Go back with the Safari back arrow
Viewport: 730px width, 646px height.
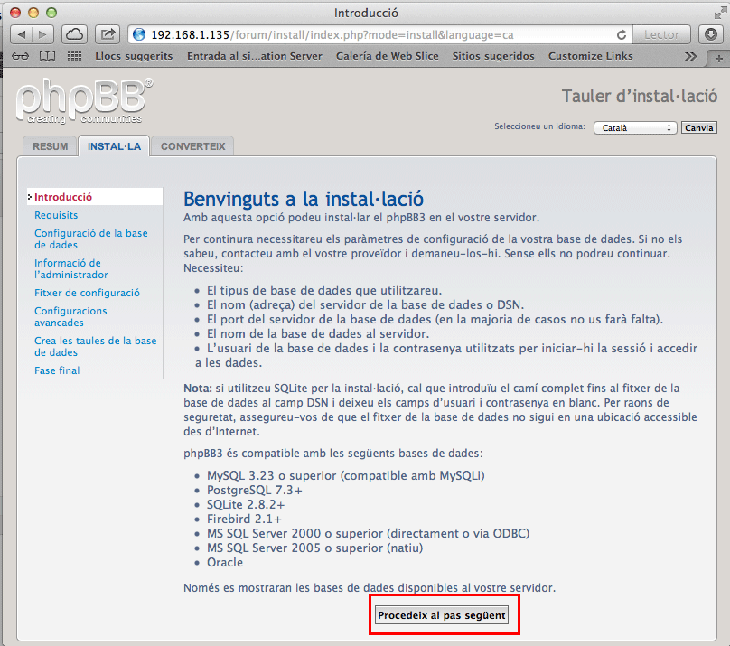[21, 34]
